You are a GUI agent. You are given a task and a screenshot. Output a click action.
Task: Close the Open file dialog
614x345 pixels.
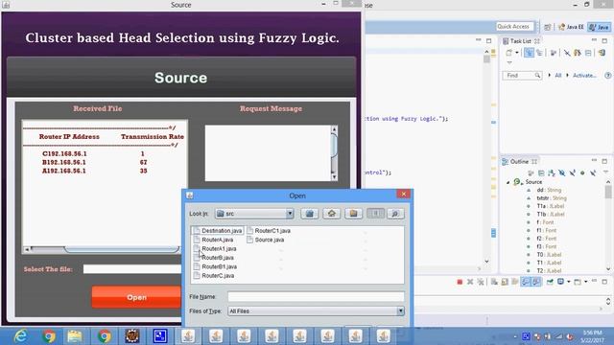403,194
